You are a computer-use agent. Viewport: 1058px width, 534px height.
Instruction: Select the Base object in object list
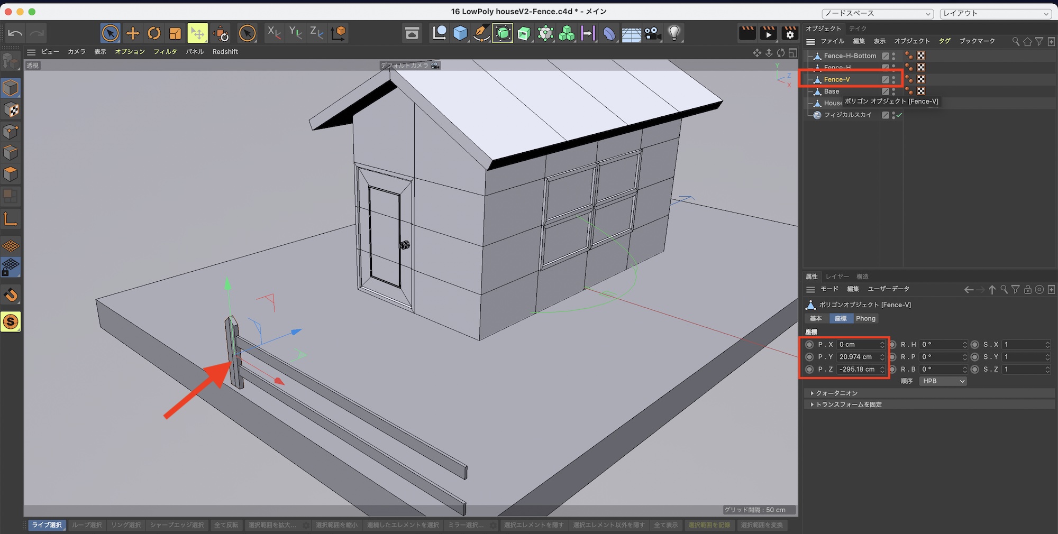click(x=831, y=91)
